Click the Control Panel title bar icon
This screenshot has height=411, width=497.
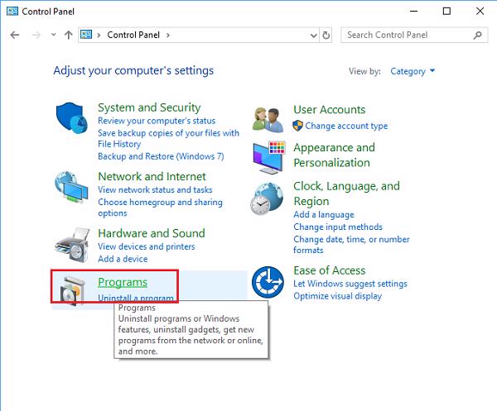12,12
